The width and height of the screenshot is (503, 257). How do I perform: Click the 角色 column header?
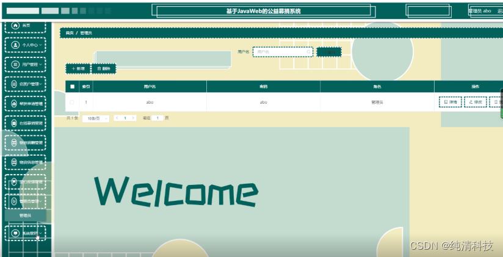tap(377, 87)
